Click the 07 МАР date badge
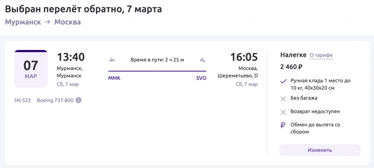This screenshot has height=168, width=374. click(31, 69)
